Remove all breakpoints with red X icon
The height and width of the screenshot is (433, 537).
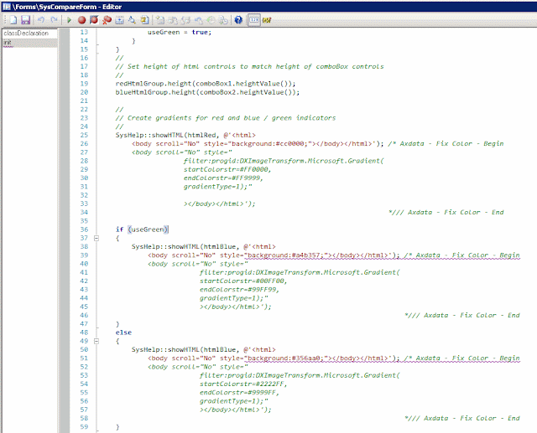point(107,20)
